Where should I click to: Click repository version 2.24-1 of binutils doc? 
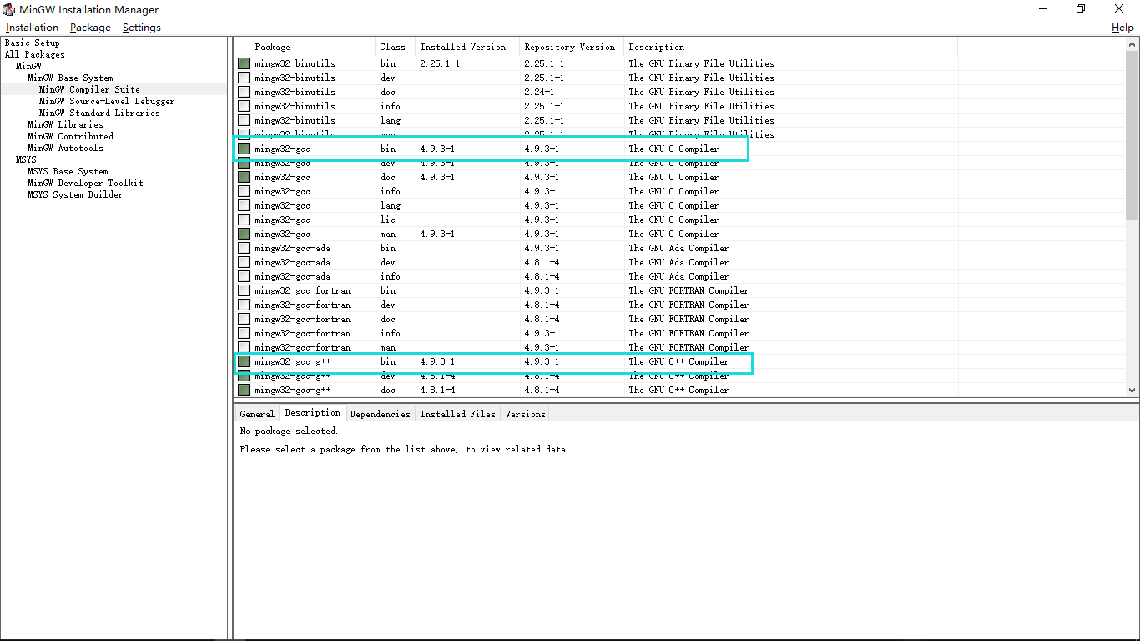(x=539, y=92)
